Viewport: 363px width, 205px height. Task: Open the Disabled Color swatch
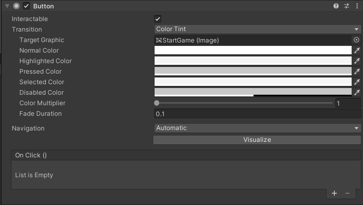253,92
